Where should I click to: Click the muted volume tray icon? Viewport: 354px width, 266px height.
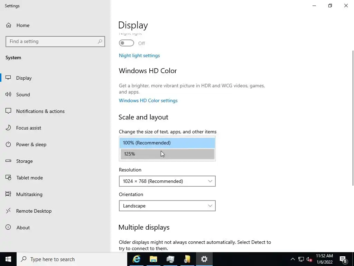click(x=309, y=259)
